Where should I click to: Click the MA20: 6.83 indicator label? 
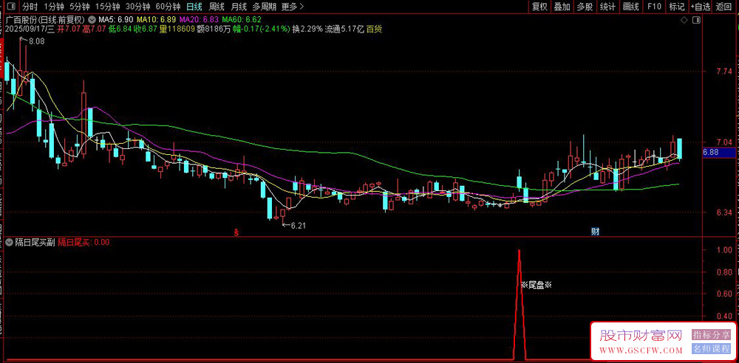pos(200,20)
